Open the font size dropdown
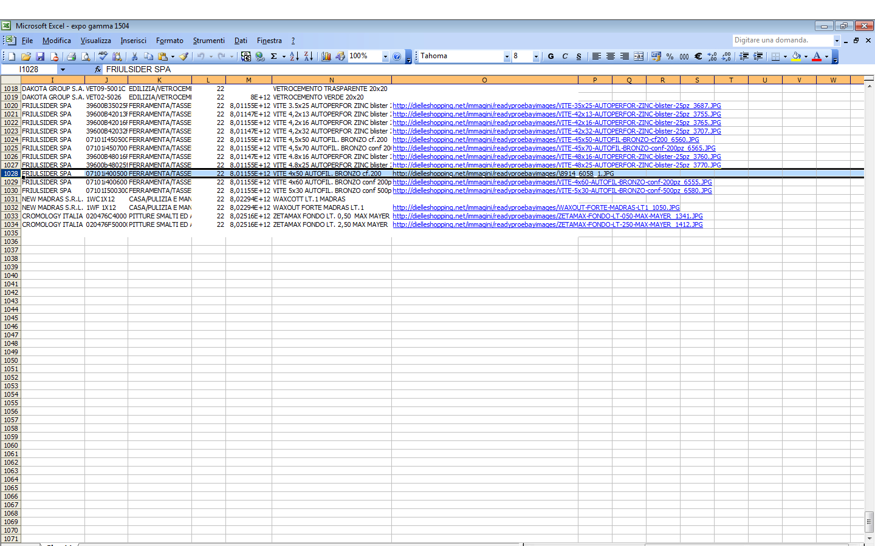The width and height of the screenshot is (875, 546). coord(536,56)
